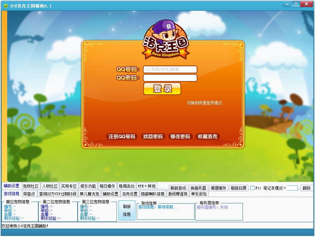
Task: Maximize the 小U洛克王国辅助 window
Action: tap(296, 4)
